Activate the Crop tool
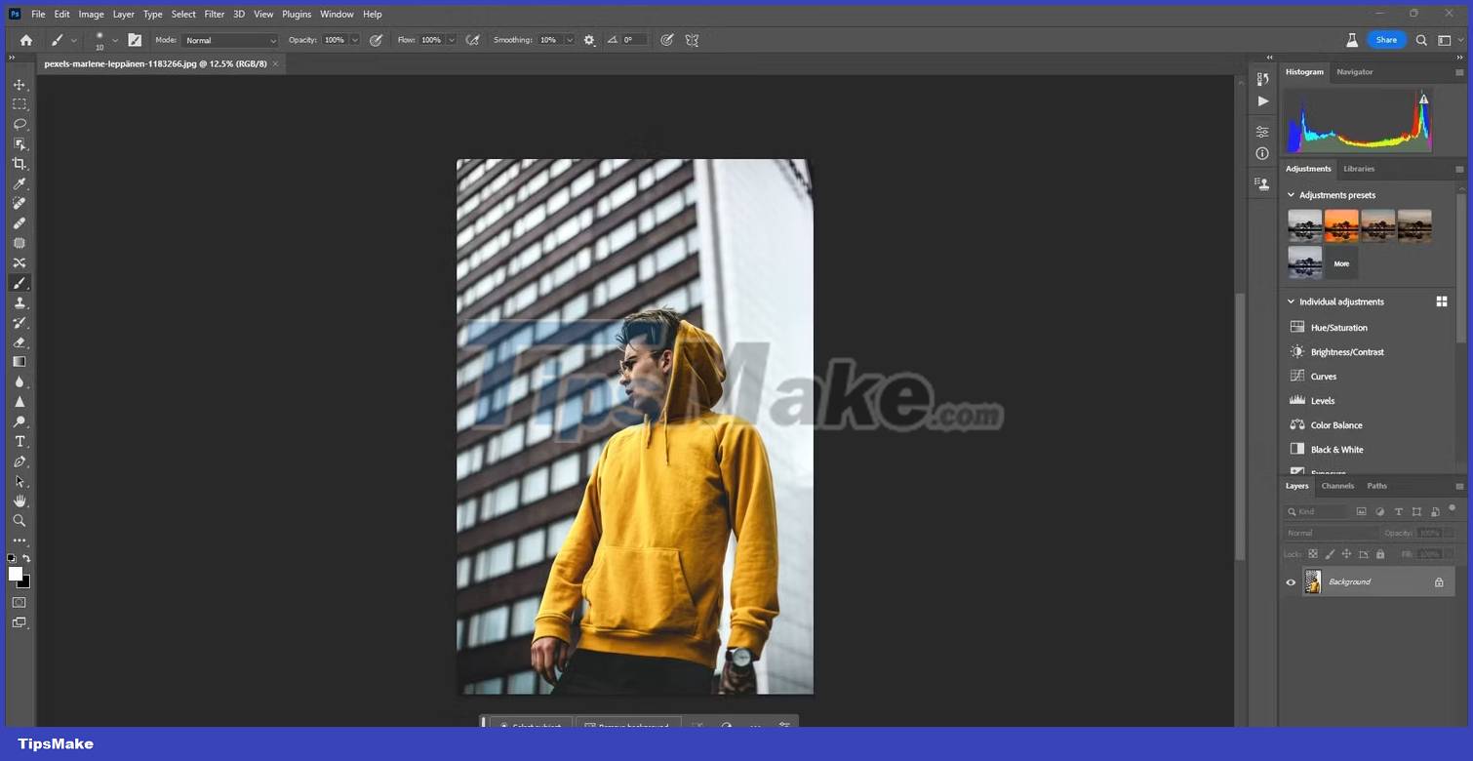The height and width of the screenshot is (761, 1473). point(20,163)
